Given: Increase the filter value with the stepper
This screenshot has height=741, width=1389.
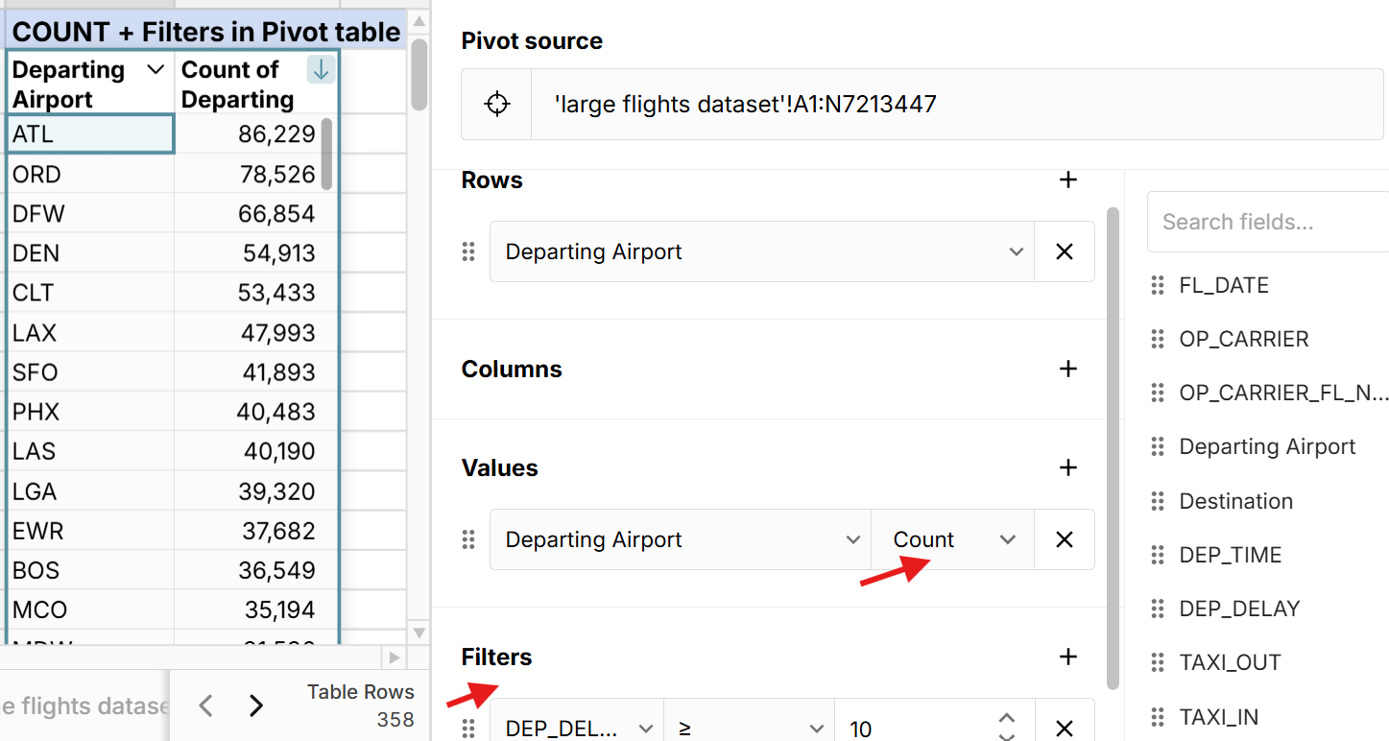Looking at the screenshot, I should pos(1006,717).
